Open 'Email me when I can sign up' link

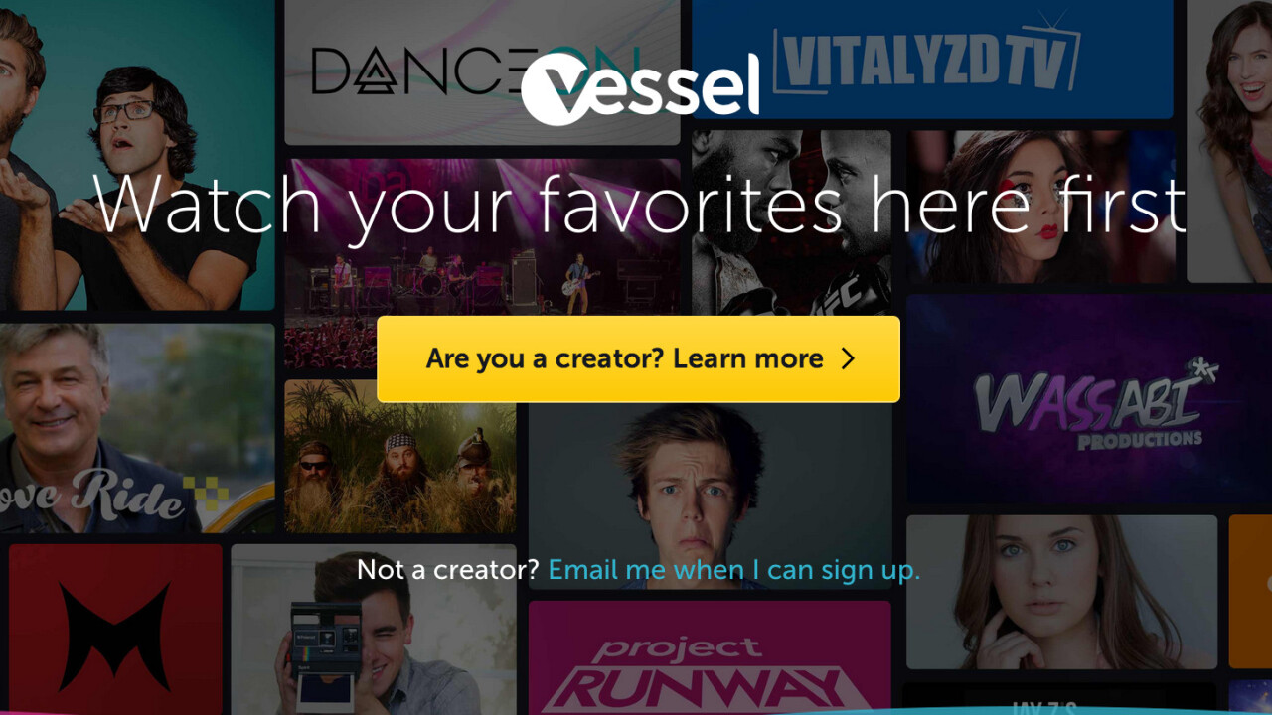coord(734,569)
